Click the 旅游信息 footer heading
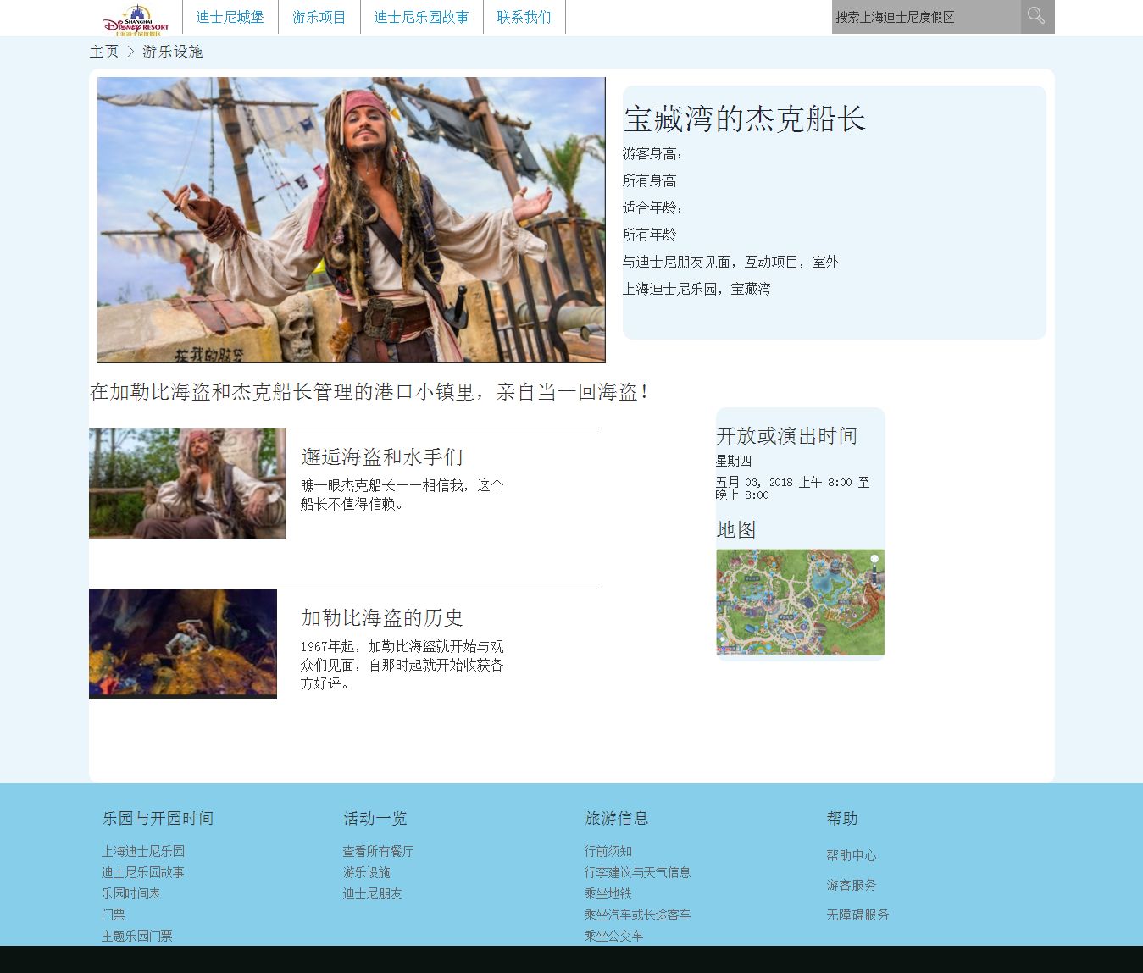This screenshot has height=973, width=1143. point(617,818)
